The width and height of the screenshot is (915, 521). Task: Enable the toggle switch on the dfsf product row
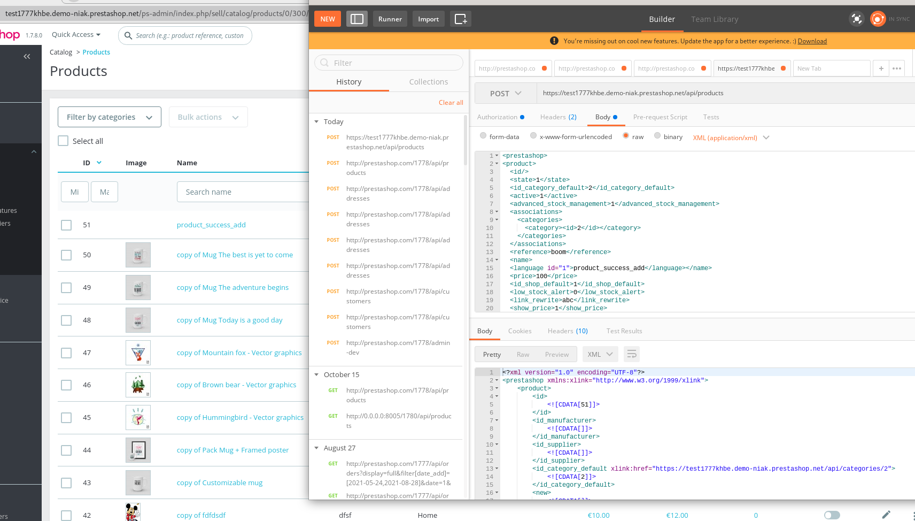click(832, 515)
